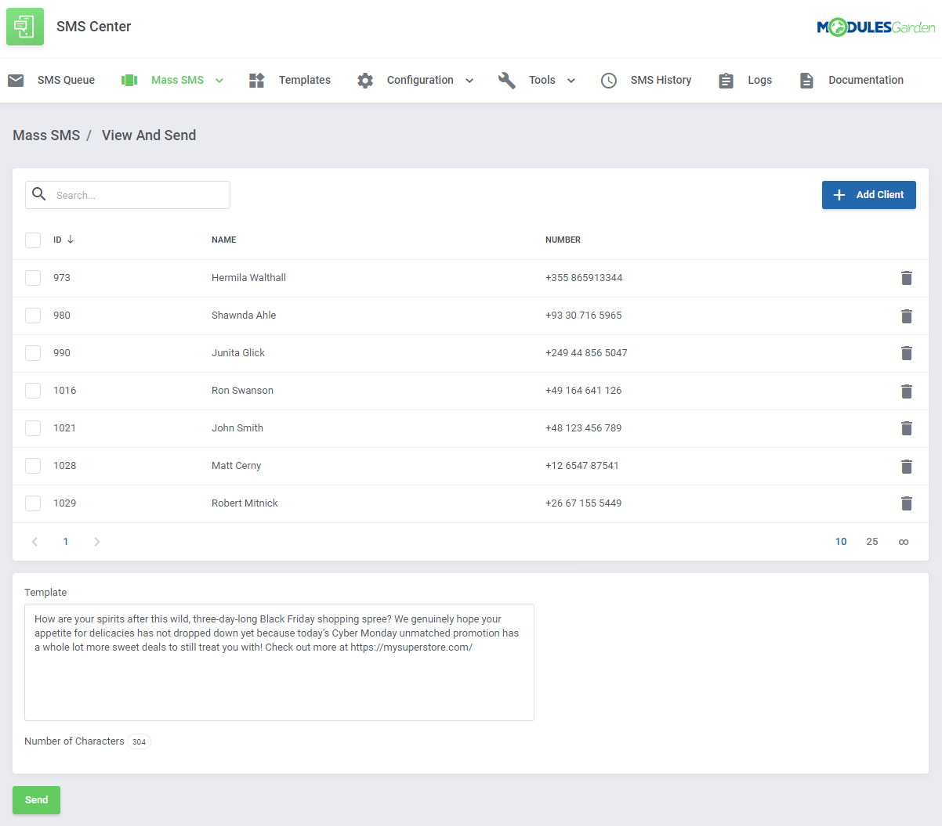942x826 pixels.
Task: Click the Configuration gear icon
Action: pos(364,80)
